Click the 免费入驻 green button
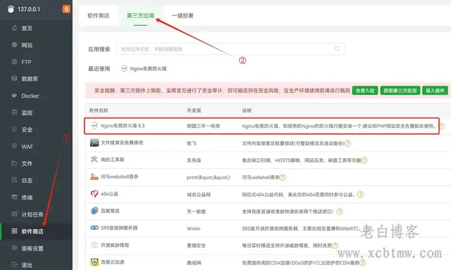This screenshot has width=451, height=270. [365, 90]
